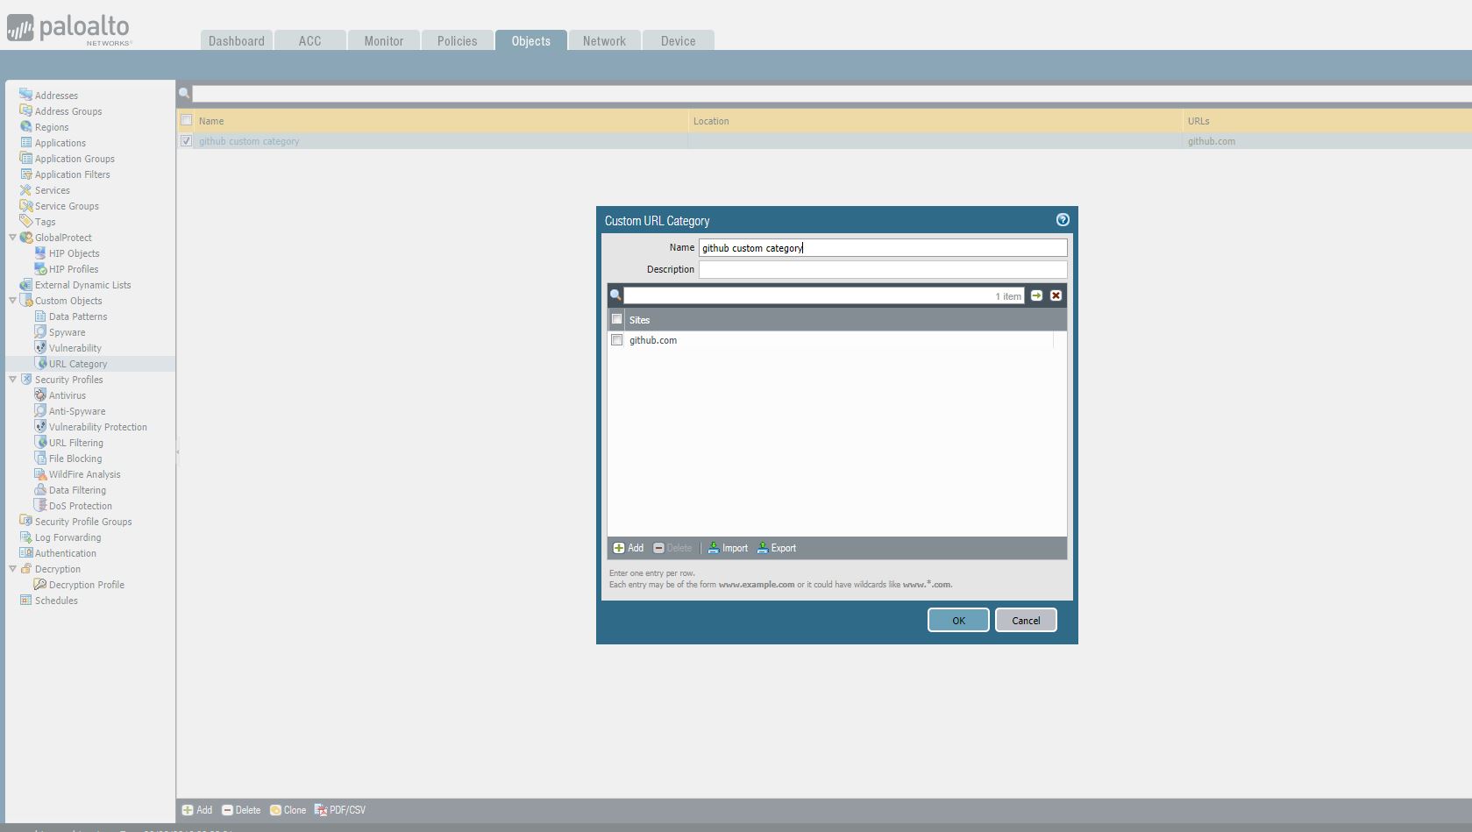1472x832 pixels.
Task: Click the Regions globe icon
Action: pos(25,126)
